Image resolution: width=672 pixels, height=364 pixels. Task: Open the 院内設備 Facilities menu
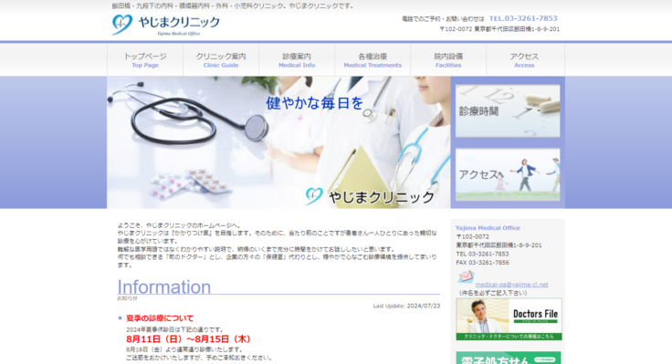[x=448, y=60]
